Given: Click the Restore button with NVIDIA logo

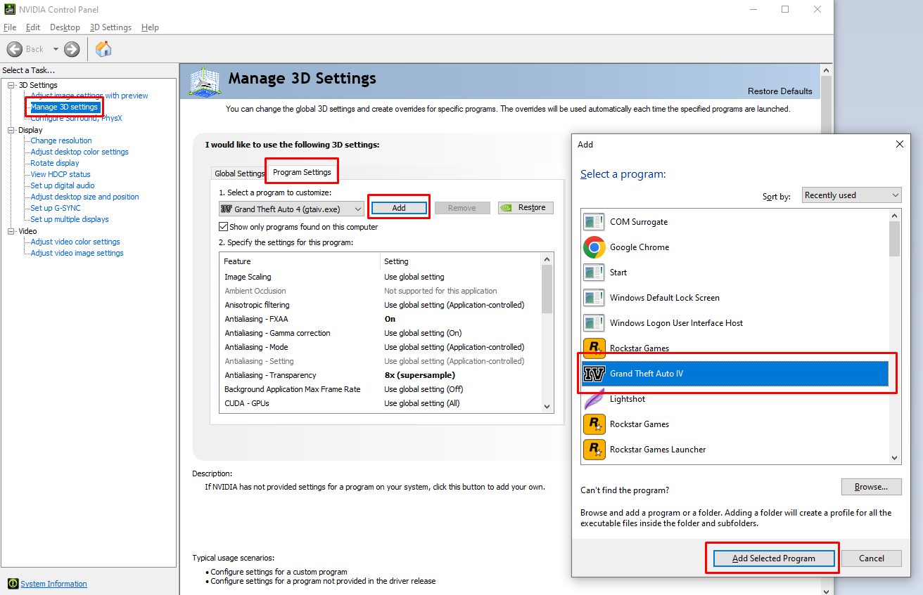Looking at the screenshot, I should coord(526,208).
